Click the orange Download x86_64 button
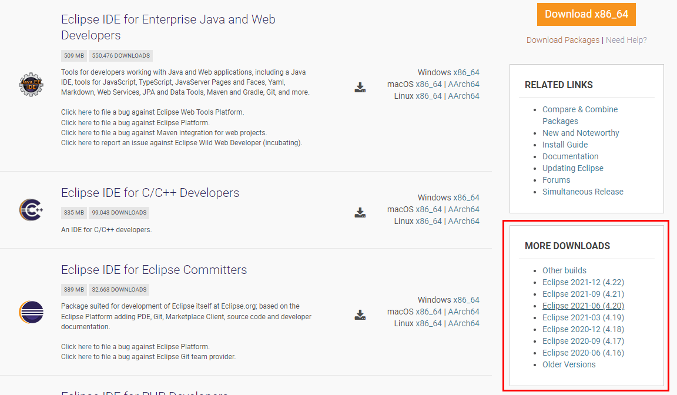This screenshot has width=677, height=395. [x=586, y=14]
